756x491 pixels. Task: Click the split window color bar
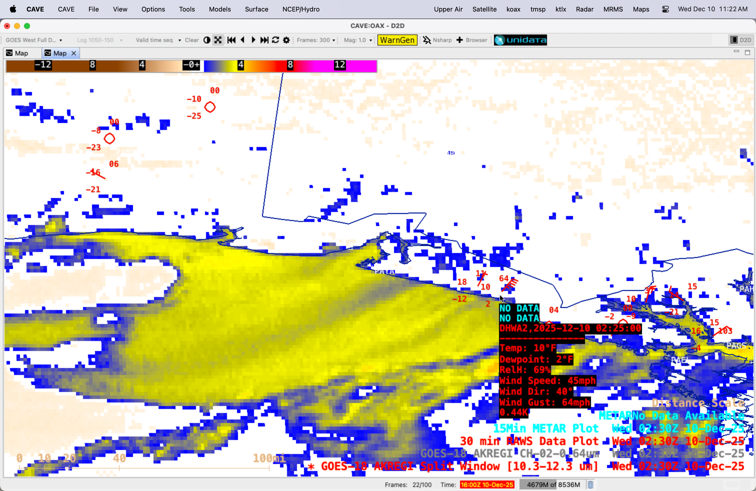(191, 66)
